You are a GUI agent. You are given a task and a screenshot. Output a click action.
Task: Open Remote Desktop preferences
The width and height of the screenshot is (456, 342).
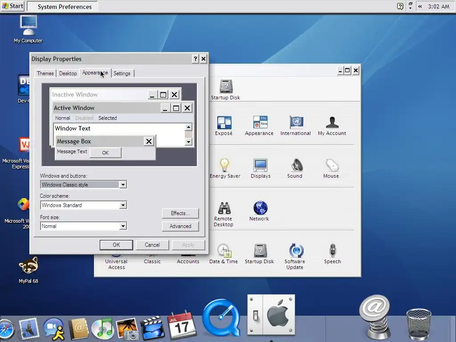pyautogui.click(x=224, y=214)
